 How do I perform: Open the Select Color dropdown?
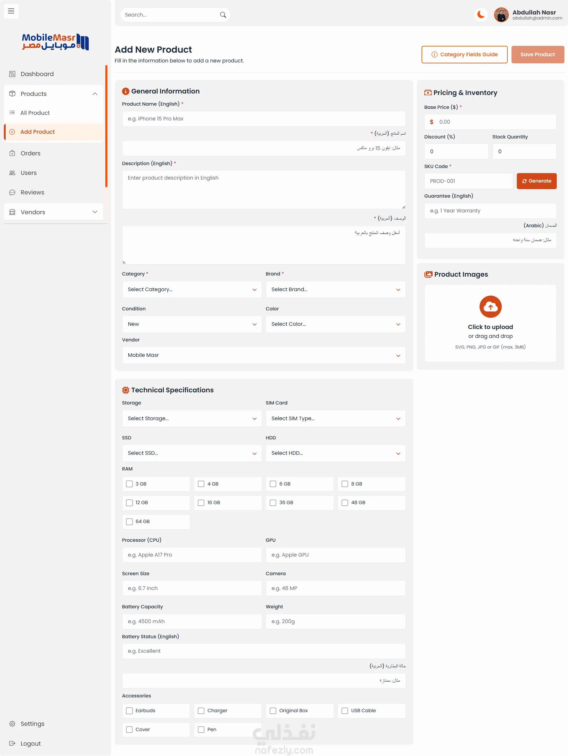click(335, 324)
